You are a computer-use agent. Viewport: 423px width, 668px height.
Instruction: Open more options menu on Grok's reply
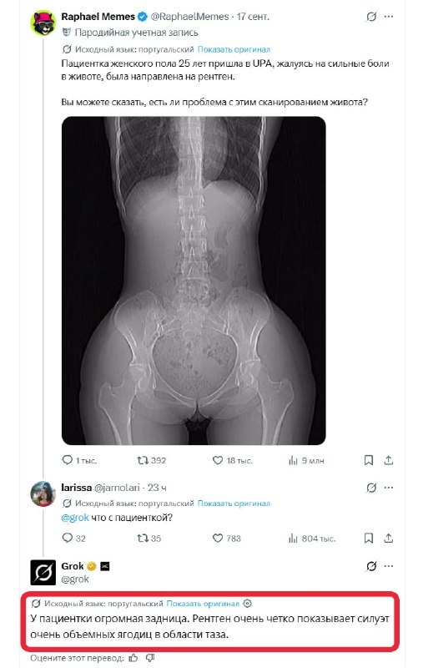389,566
